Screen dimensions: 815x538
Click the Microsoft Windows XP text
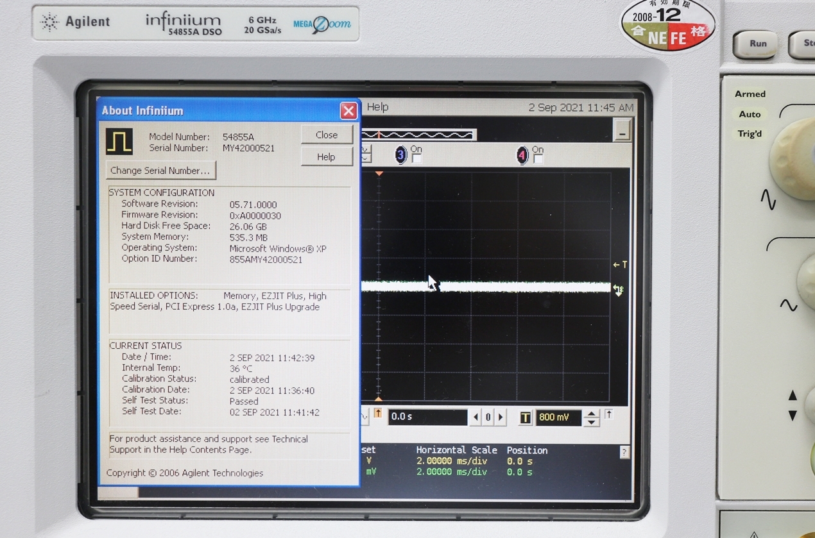tap(278, 249)
